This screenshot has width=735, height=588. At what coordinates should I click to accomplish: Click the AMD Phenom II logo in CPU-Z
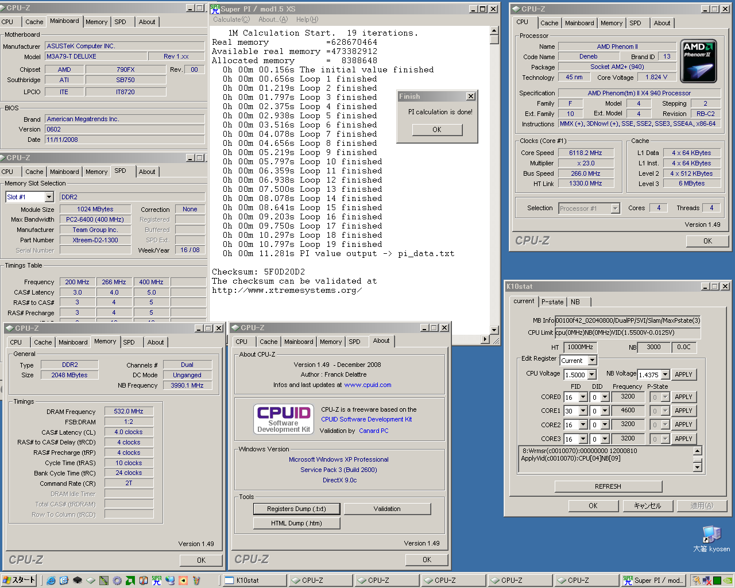point(699,61)
